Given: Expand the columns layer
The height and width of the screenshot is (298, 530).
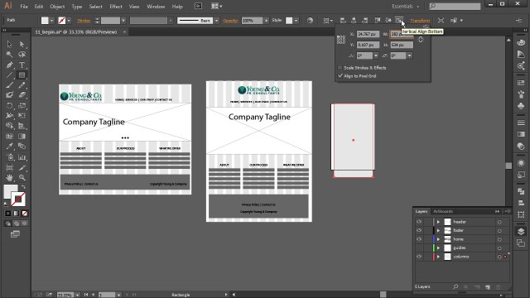Looking at the screenshot, I should click(x=438, y=257).
